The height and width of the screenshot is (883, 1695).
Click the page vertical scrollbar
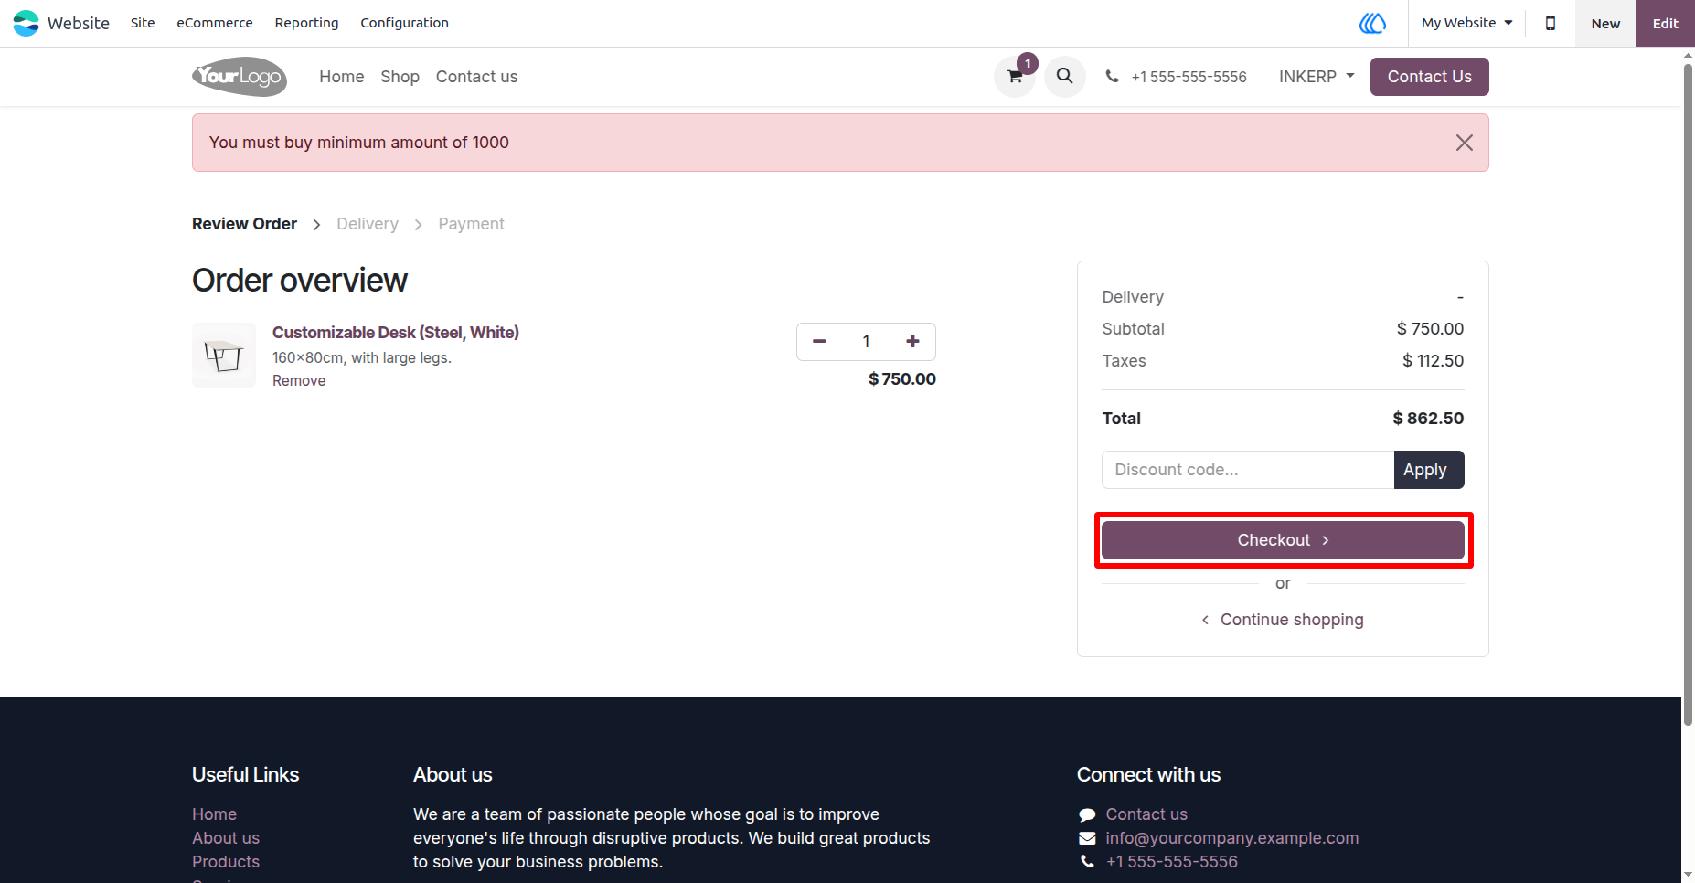click(x=1688, y=393)
